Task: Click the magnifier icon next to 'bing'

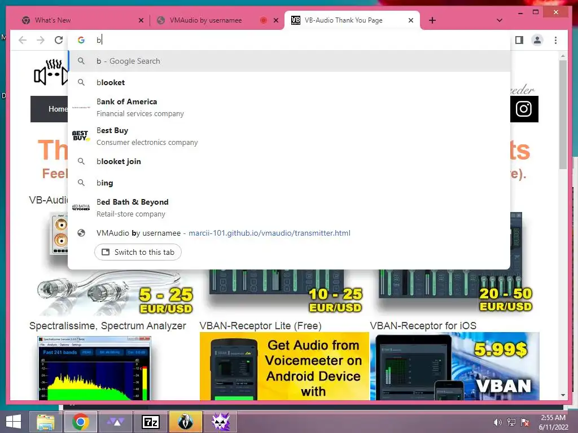Action: 81,183
